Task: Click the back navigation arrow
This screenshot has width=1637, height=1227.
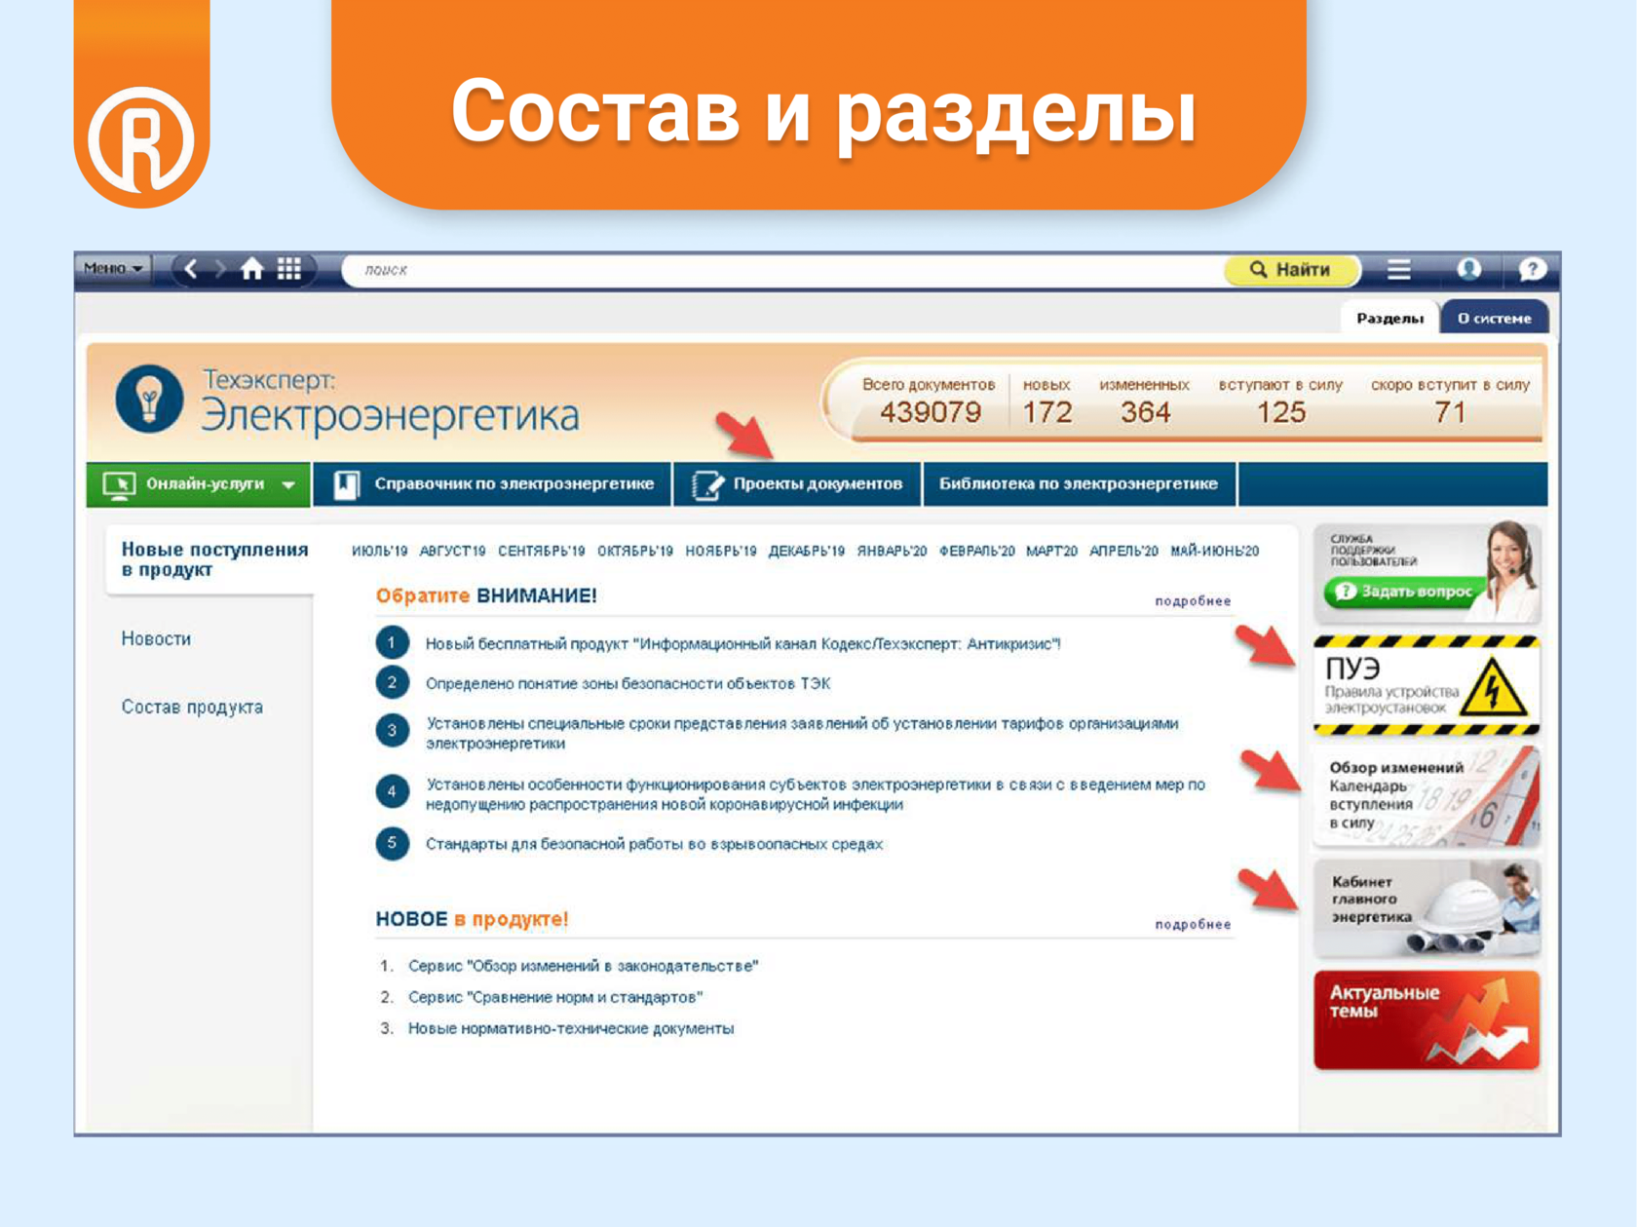Action: (191, 269)
